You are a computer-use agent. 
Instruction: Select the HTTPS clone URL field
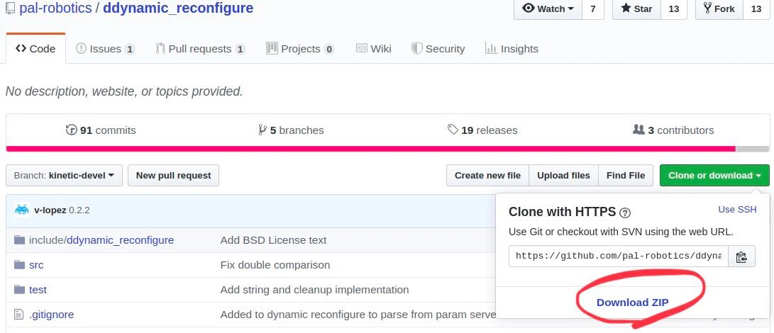point(619,256)
